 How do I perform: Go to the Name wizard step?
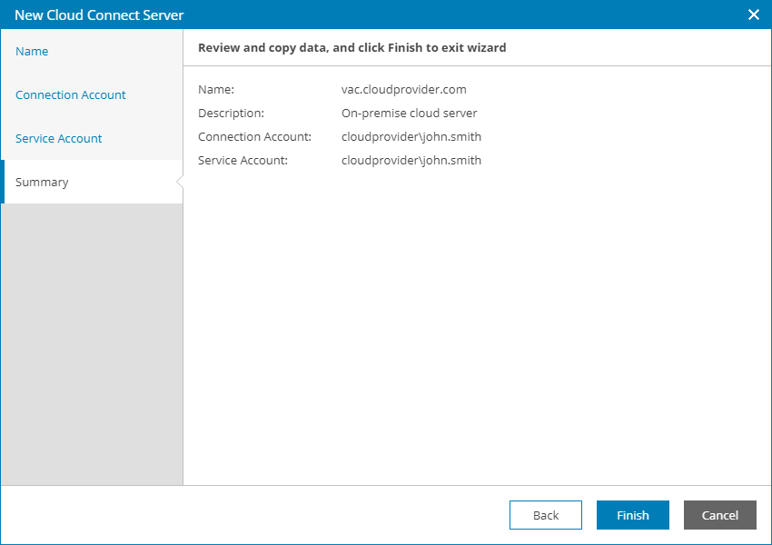coord(32,52)
